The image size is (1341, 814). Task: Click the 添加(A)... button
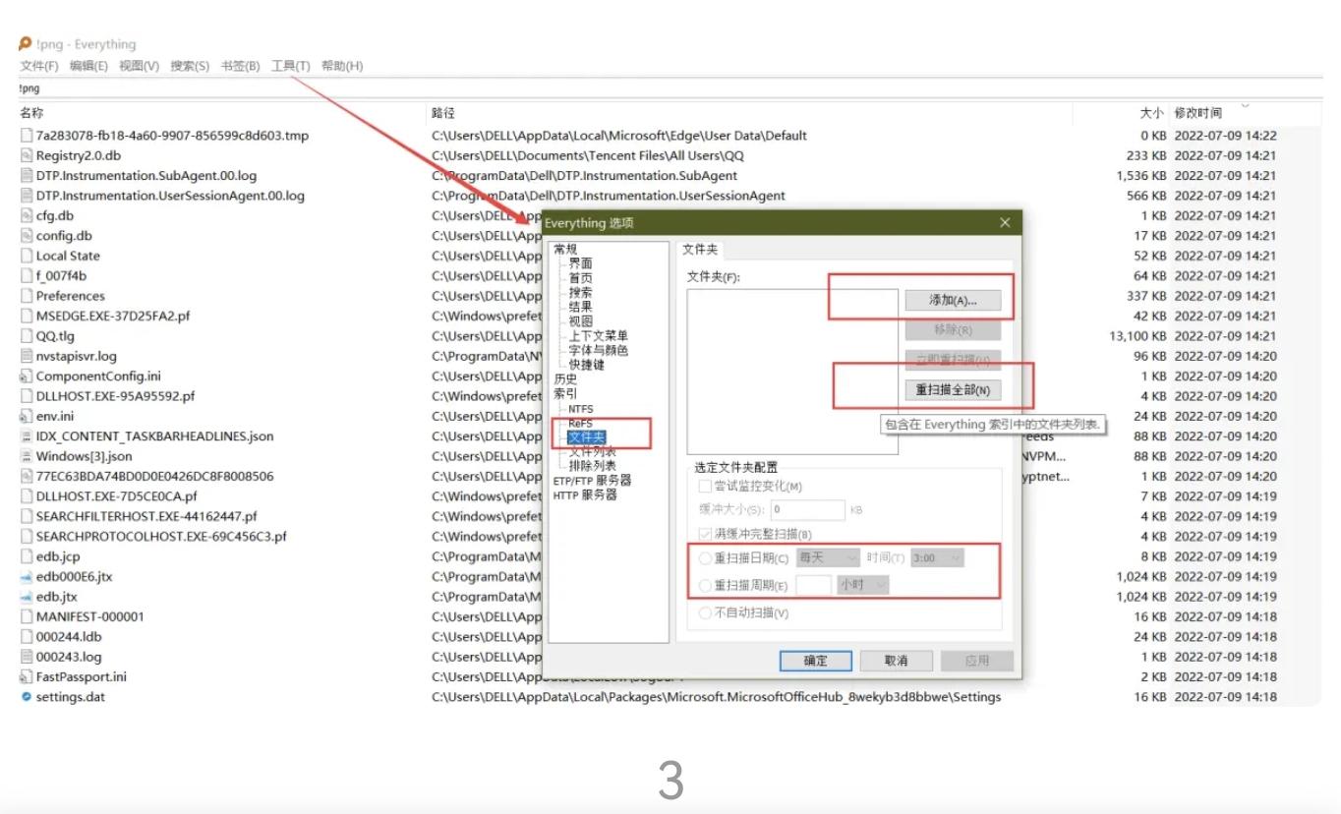(953, 301)
